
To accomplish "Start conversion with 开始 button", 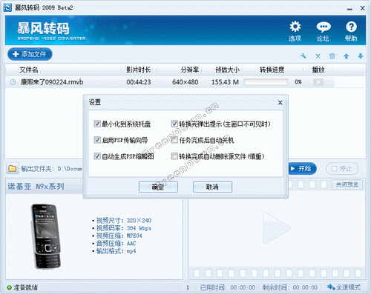I will point(302,169).
